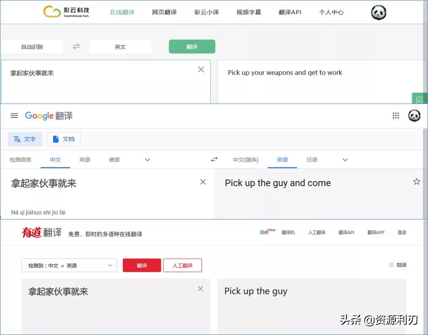Click the language swap arrows on Caiyun
Image resolution: width=428 pixels, height=335 pixels.
[76, 46]
